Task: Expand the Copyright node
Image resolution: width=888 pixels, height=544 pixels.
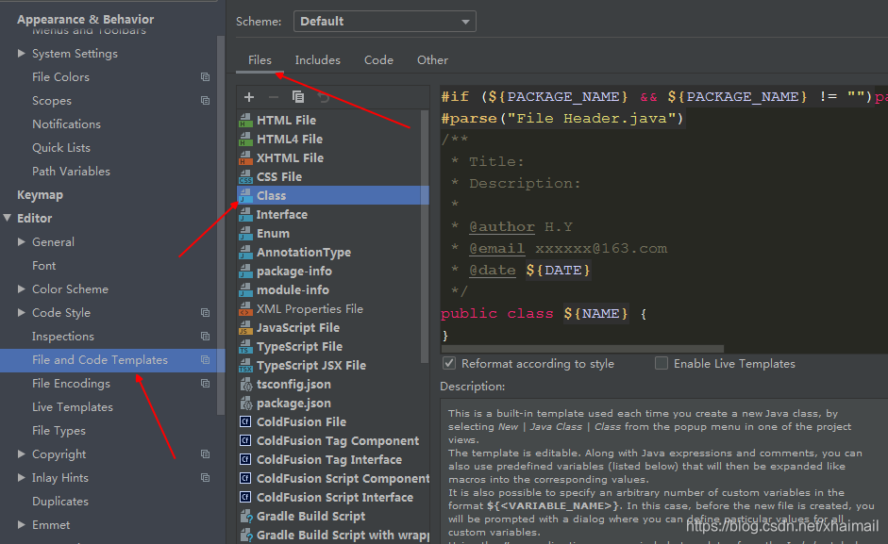Action: click(x=22, y=454)
